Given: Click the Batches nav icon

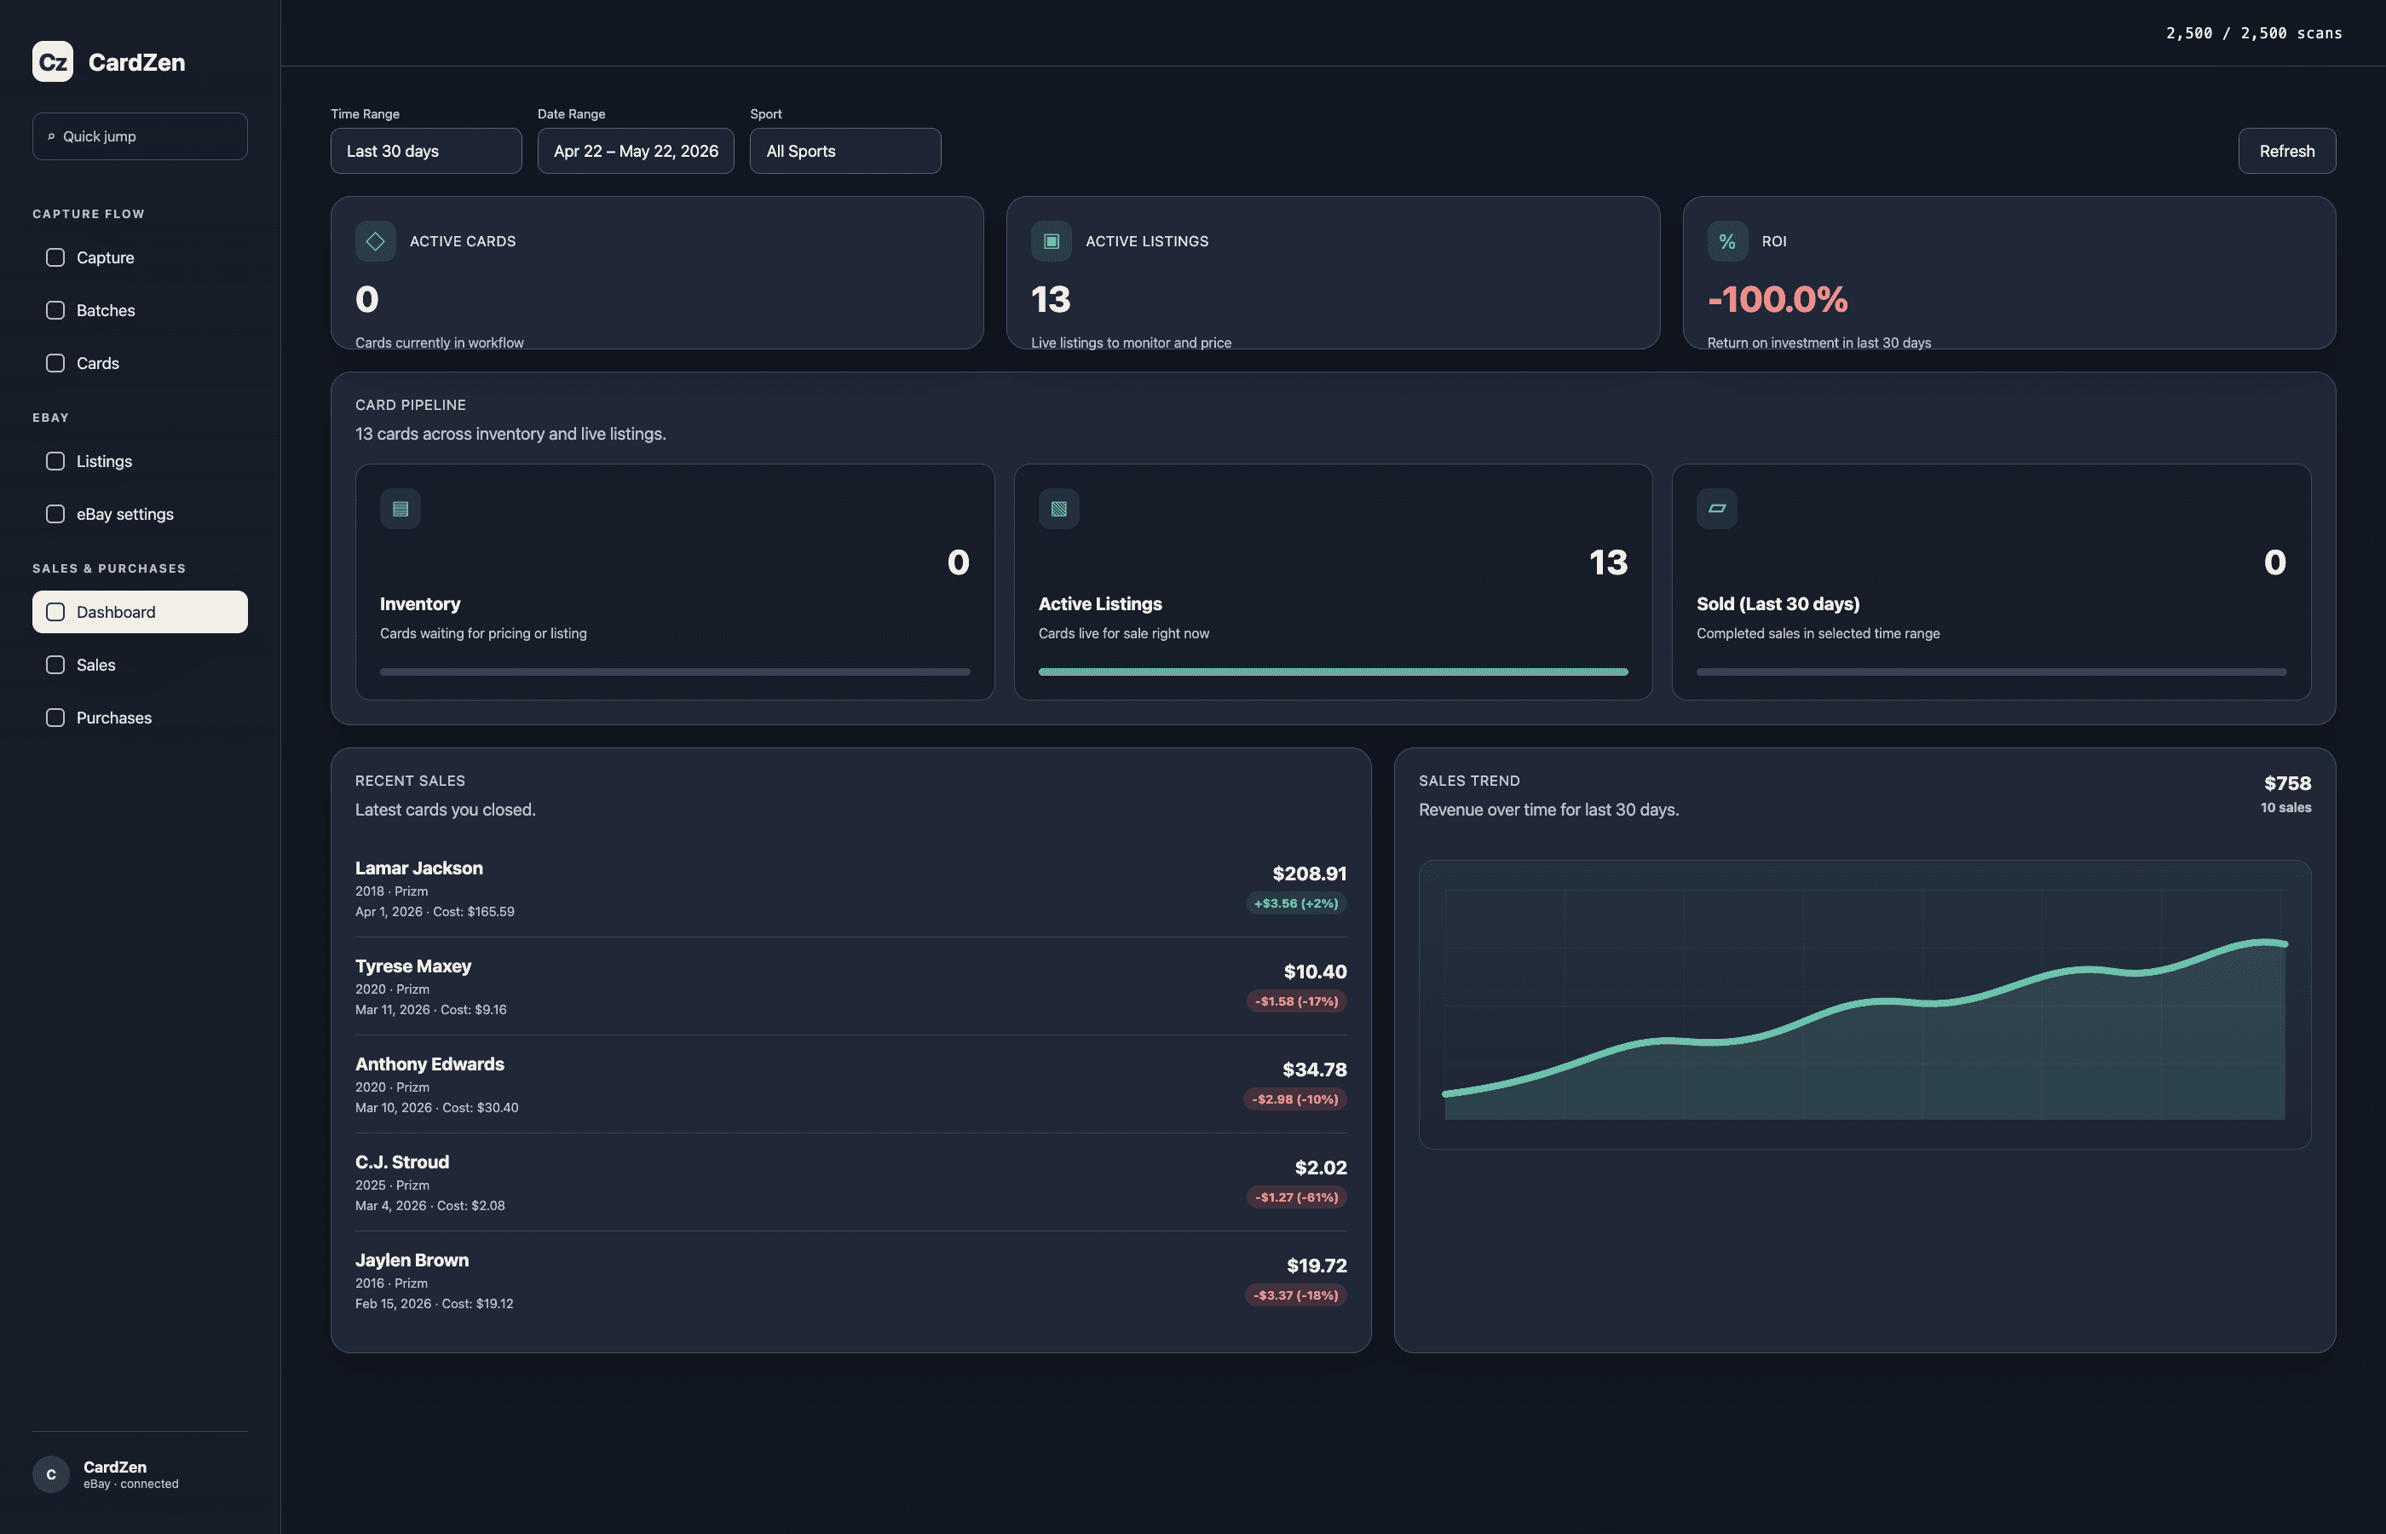Looking at the screenshot, I should [x=55, y=310].
